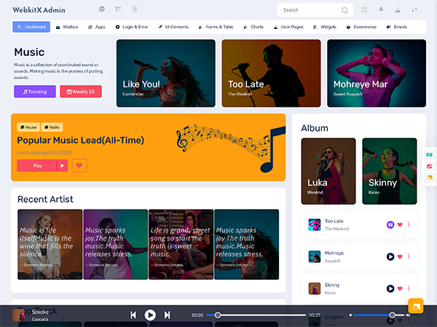Toggle favorite heart on Mohreye track

(x=400, y=257)
